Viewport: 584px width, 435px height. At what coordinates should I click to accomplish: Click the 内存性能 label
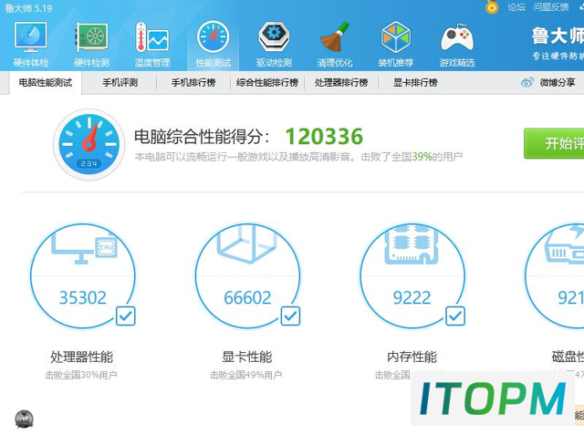[412, 357]
